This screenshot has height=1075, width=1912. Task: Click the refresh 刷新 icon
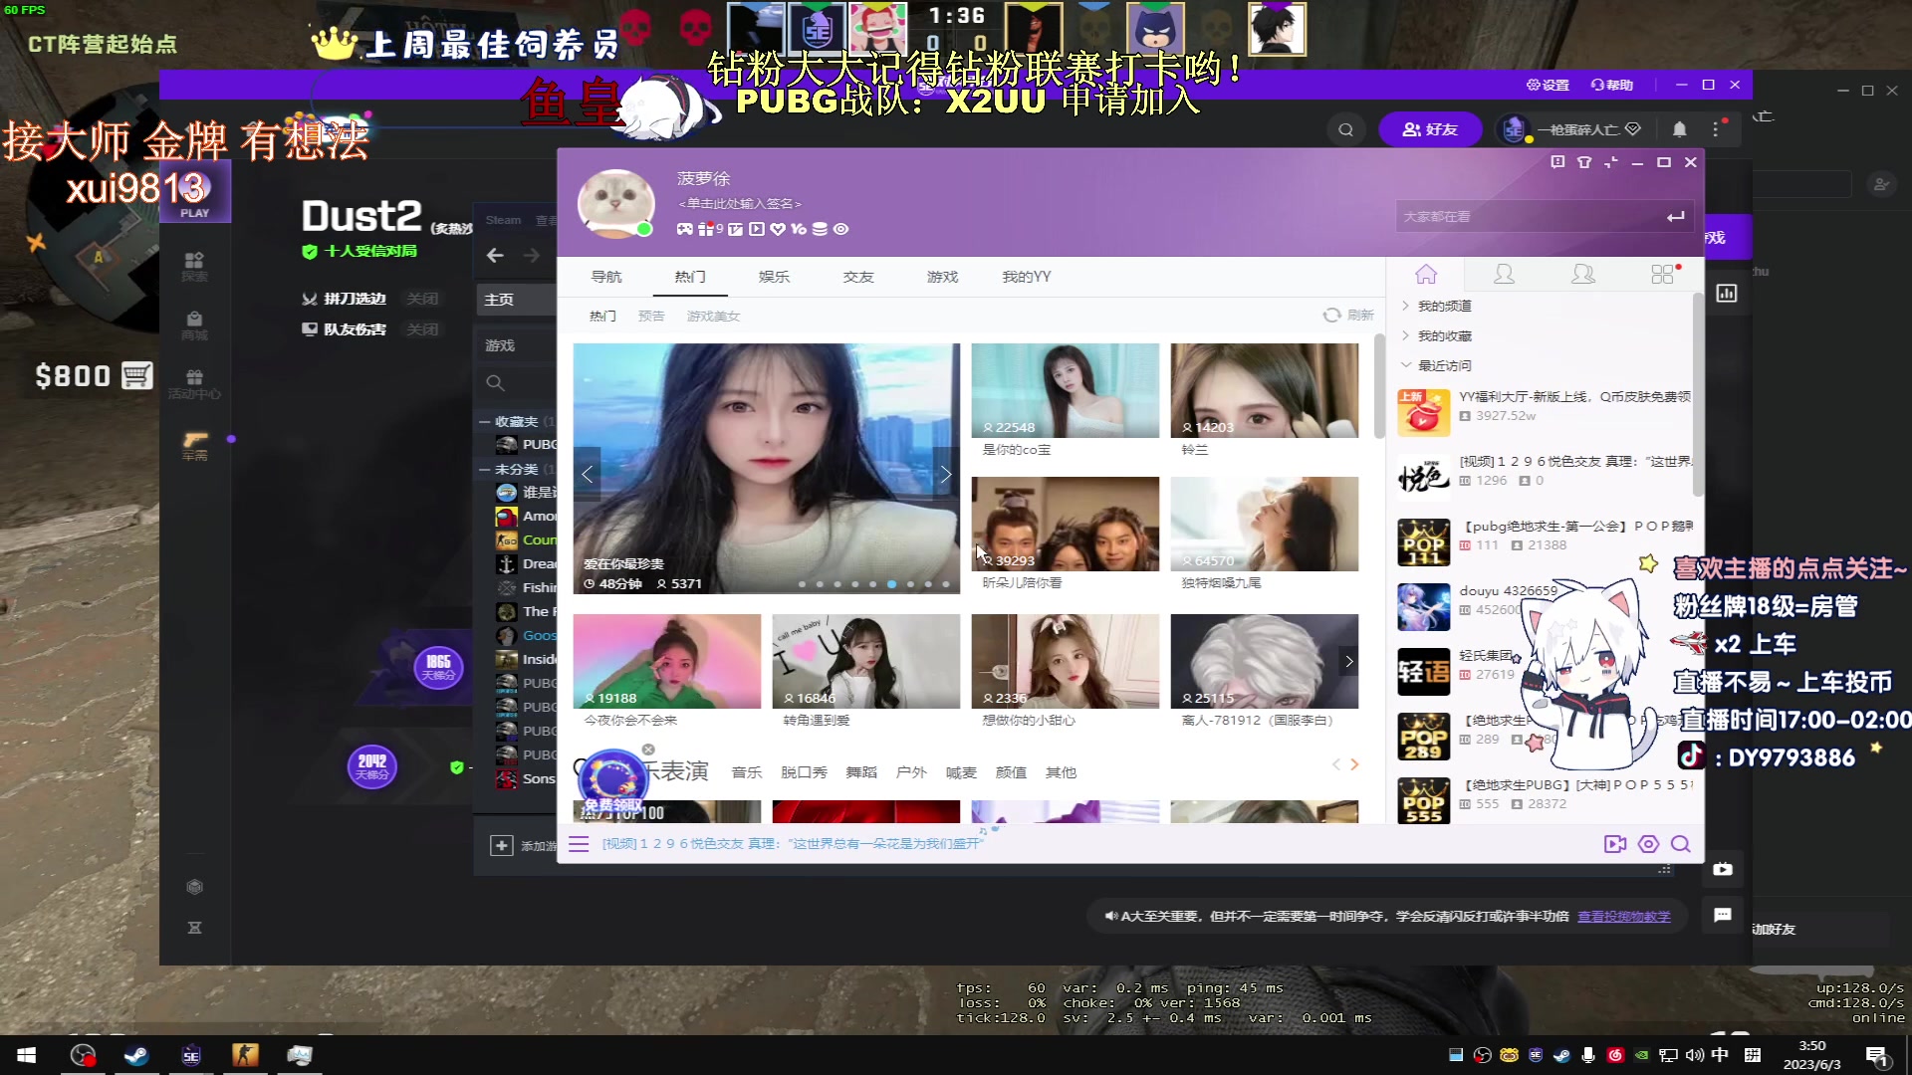coord(1332,315)
